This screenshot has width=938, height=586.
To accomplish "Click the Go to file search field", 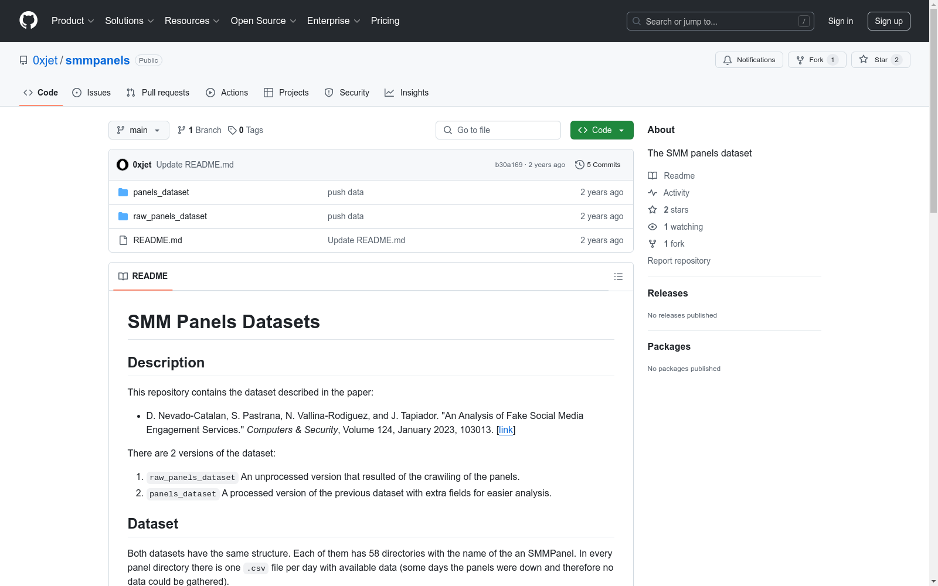I will point(498,130).
